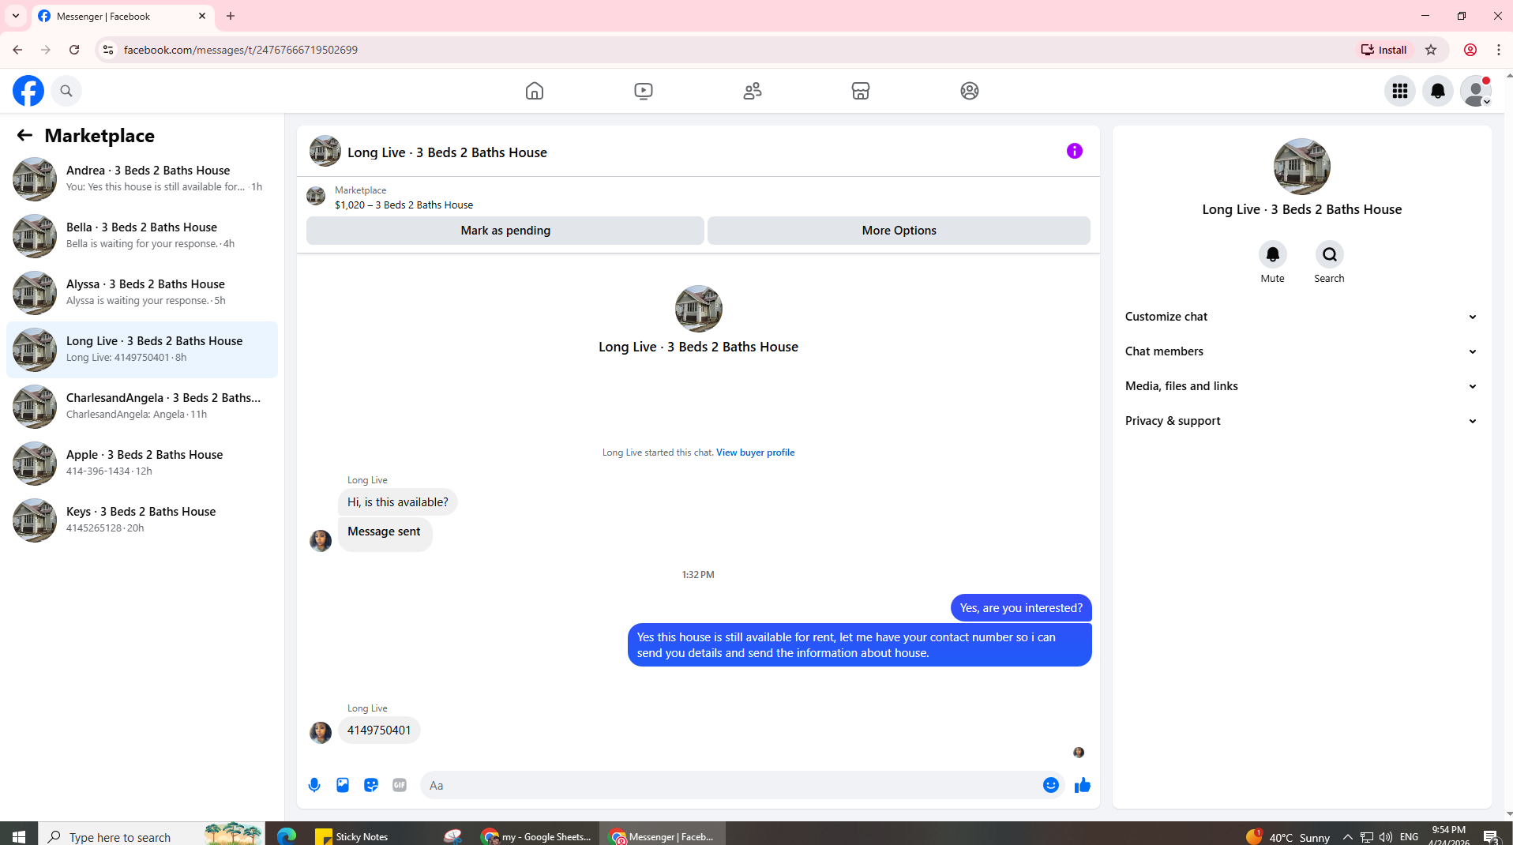Send a voice clip with microphone icon
This screenshot has height=845, width=1513.
coord(314,785)
